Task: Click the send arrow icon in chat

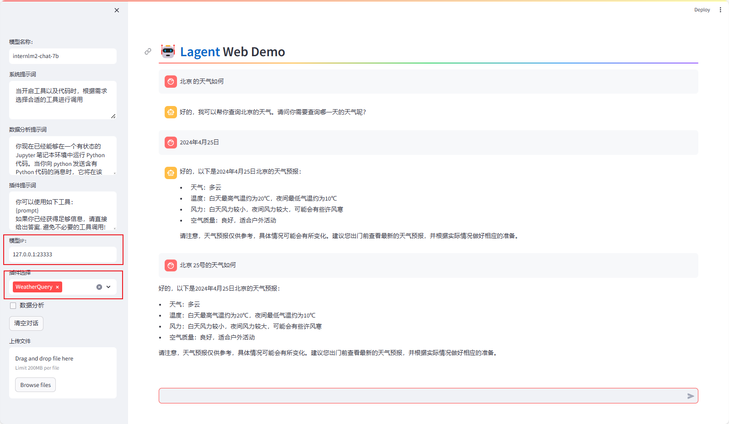Action: (691, 396)
